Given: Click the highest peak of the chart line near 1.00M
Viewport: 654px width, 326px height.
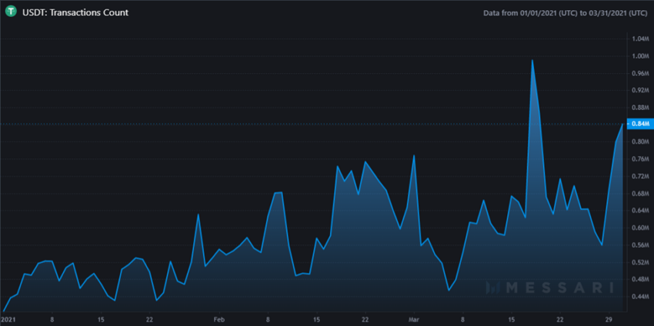Looking at the screenshot, I should click(x=532, y=60).
